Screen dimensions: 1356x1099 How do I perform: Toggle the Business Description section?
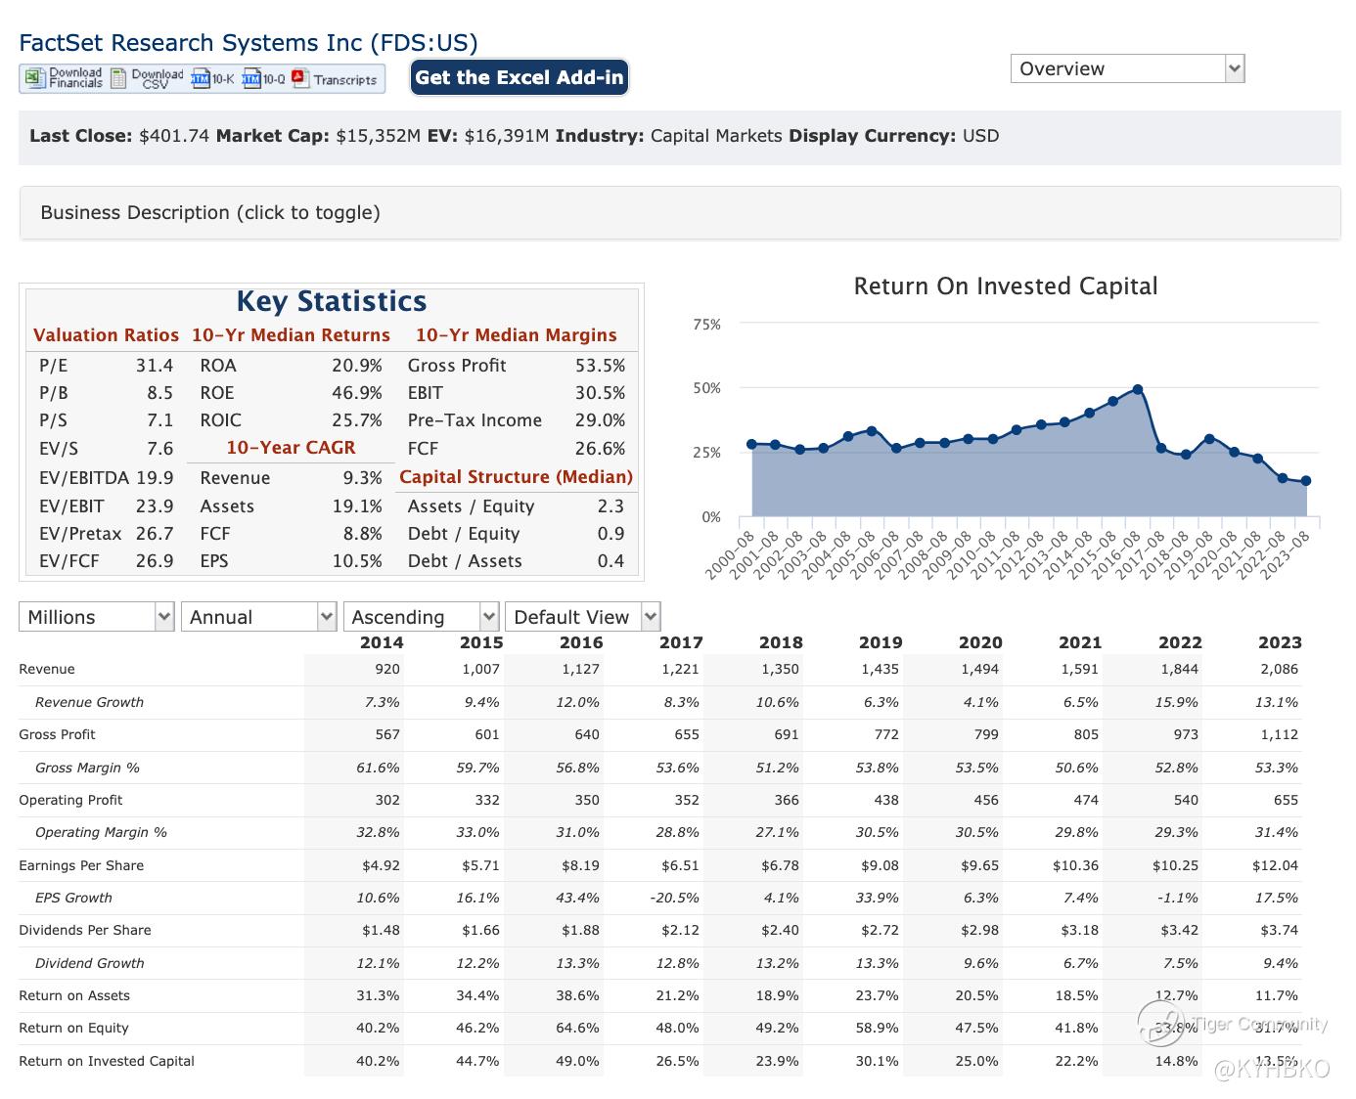[210, 213]
